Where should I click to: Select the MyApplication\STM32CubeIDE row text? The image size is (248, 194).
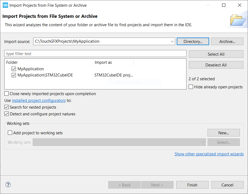tap(45, 75)
